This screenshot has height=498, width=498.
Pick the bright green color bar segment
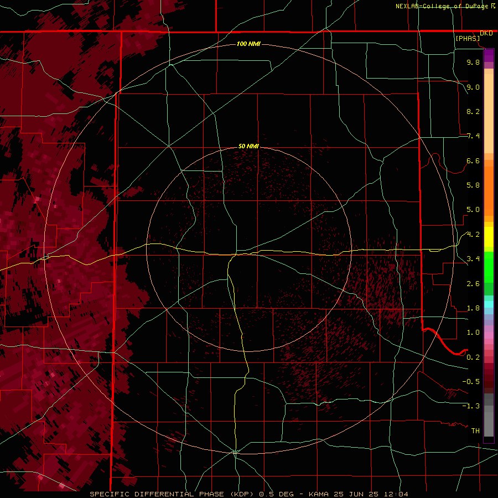tap(489, 267)
